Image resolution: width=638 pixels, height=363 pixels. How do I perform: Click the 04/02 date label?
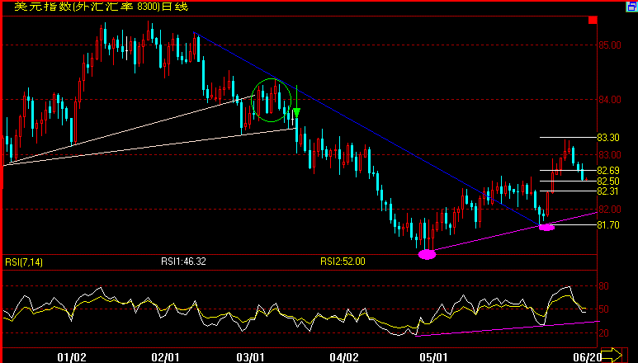344,357
